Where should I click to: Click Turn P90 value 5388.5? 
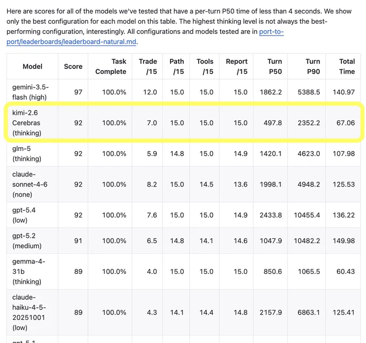pyautogui.click(x=308, y=92)
